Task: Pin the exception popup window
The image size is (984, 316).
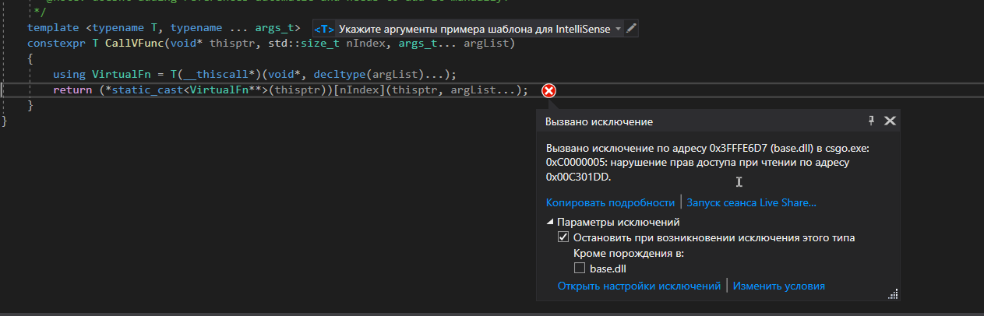Action: 872,121
